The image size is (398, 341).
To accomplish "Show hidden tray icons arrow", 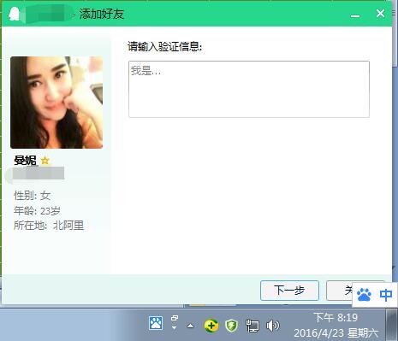I will [x=190, y=326].
